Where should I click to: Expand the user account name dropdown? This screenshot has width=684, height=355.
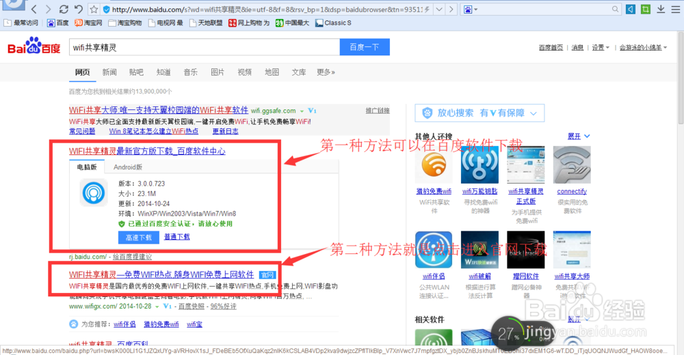pyautogui.click(x=643, y=48)
